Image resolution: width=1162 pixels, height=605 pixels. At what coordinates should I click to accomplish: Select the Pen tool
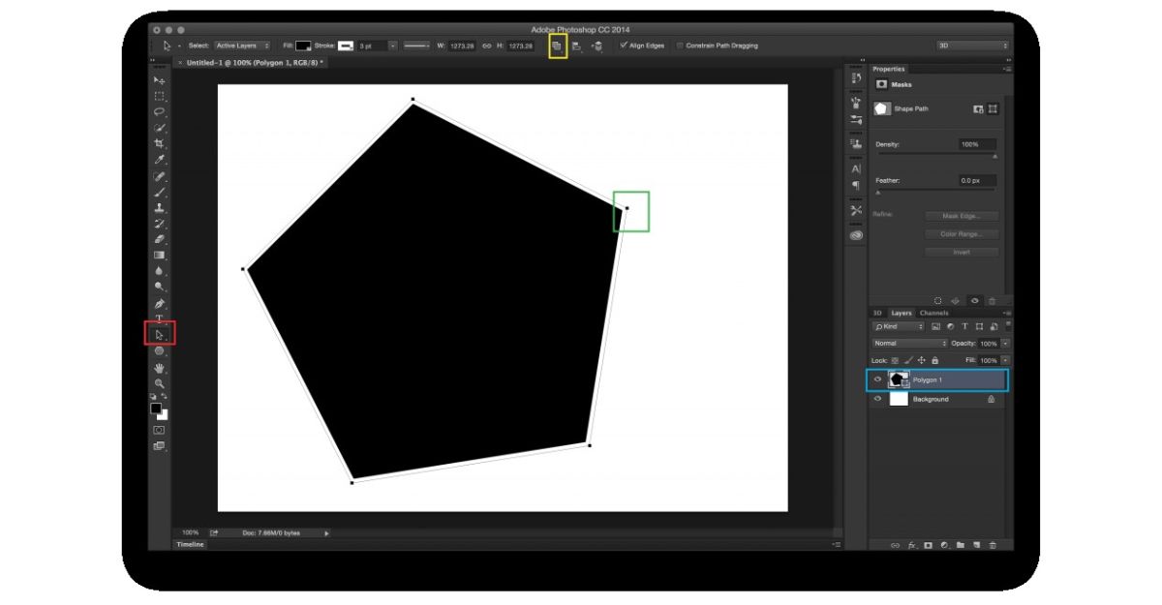159,304
